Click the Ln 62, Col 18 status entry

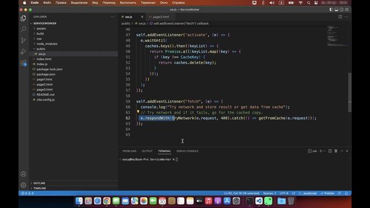pos(242,193)
